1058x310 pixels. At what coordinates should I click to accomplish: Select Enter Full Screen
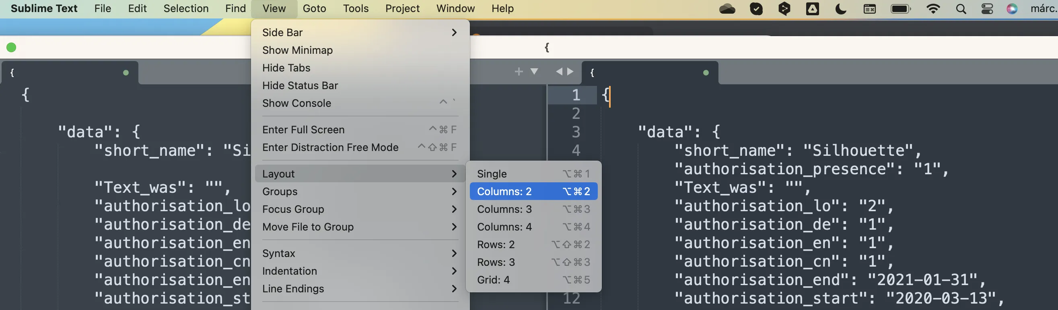360,130
